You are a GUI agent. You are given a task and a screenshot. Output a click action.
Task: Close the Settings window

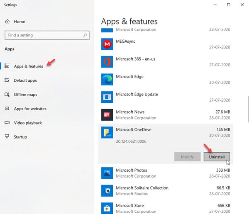242,5
